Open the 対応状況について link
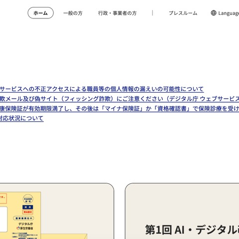 pos(22,119)
